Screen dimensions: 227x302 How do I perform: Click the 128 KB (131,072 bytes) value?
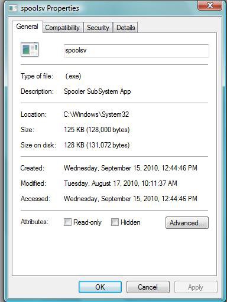pyautogui.click(x=97, y=145)
